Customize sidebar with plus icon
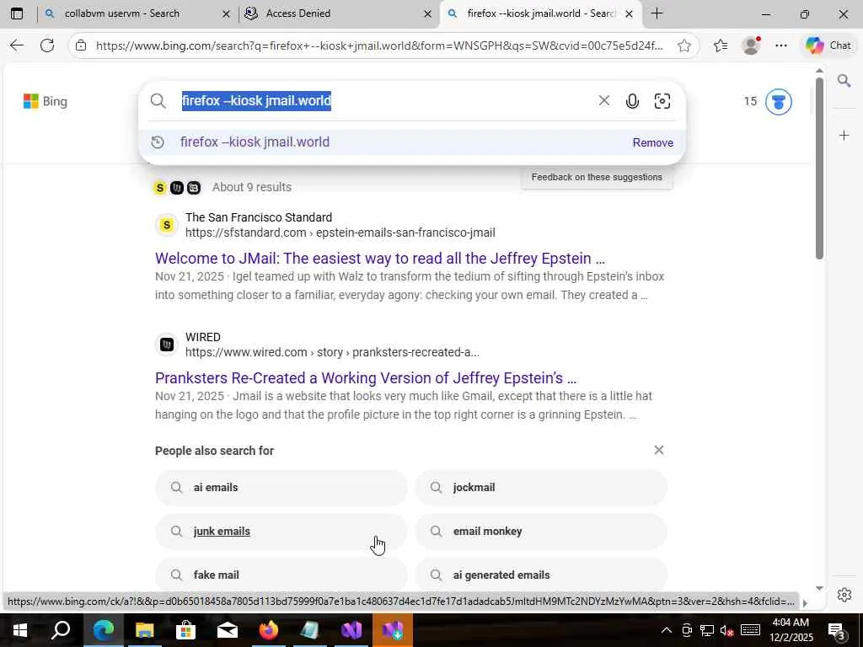Image resolution: width=863 pixels, height=647 pixels. [844, 136]
